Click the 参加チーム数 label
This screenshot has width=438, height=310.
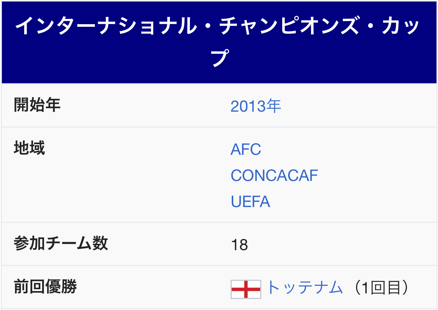click(61, 243)
